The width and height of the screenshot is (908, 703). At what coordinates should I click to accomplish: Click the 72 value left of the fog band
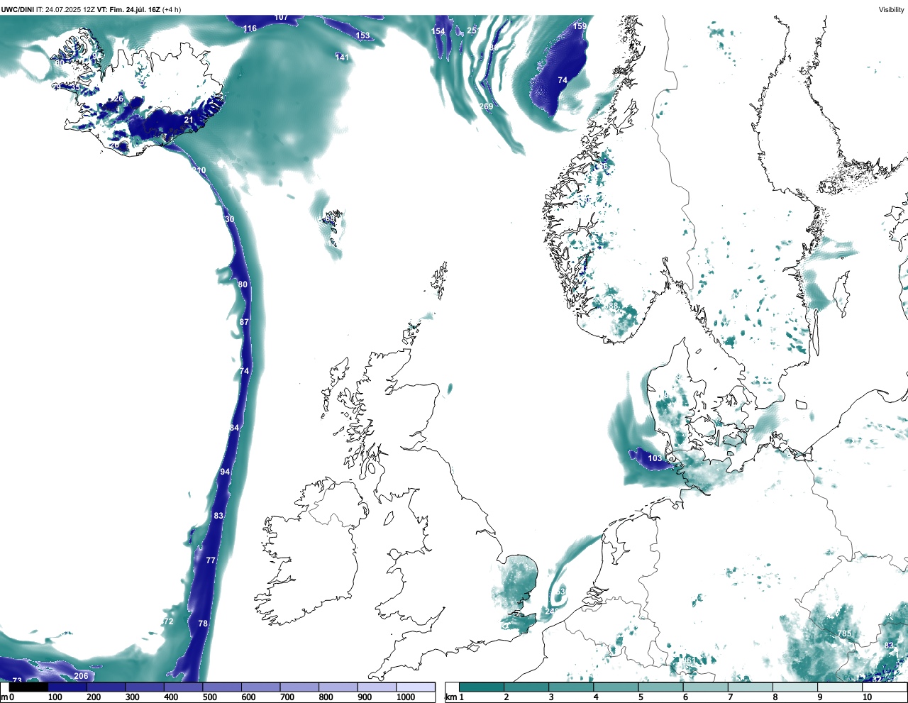[x=169, y=621]
